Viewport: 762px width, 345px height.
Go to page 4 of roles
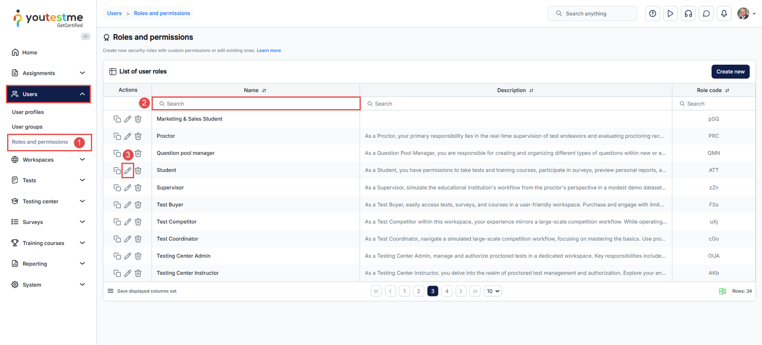[447, 291]
